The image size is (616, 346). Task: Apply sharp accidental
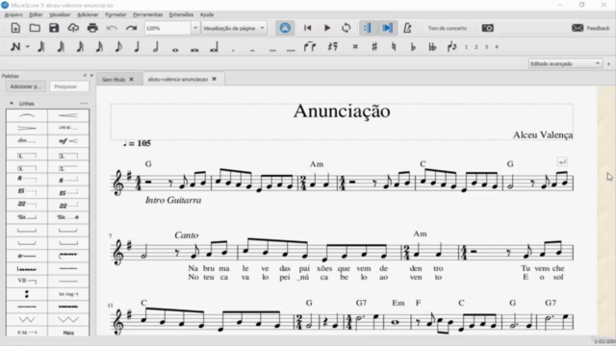pos(374,47)
